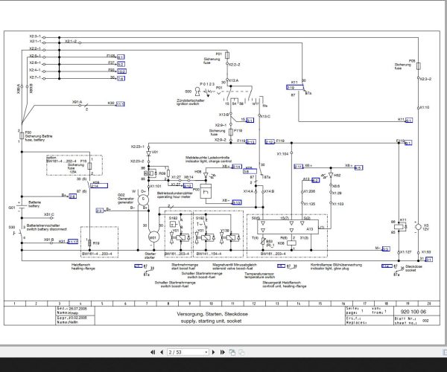The height and width of the screenshot is (372, 447).
Task: Click the generator G02 symbol
Action: click(143, 199)
